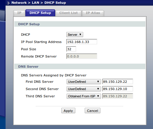This screenshot has height=129, width=153.
Task: Click the icon beside the Network breadcrumb
Action: (8, 3)
